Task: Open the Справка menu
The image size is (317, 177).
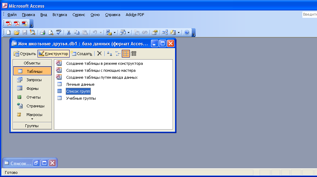Action: (x=113, y=15)
